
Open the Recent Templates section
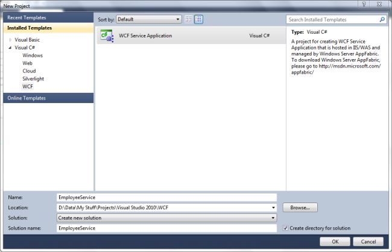coord(48,17)
